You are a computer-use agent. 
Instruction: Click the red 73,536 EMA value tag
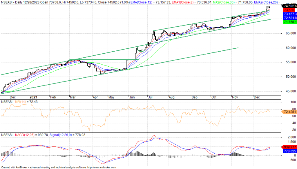pyautogui.click(x=288, y=10)
